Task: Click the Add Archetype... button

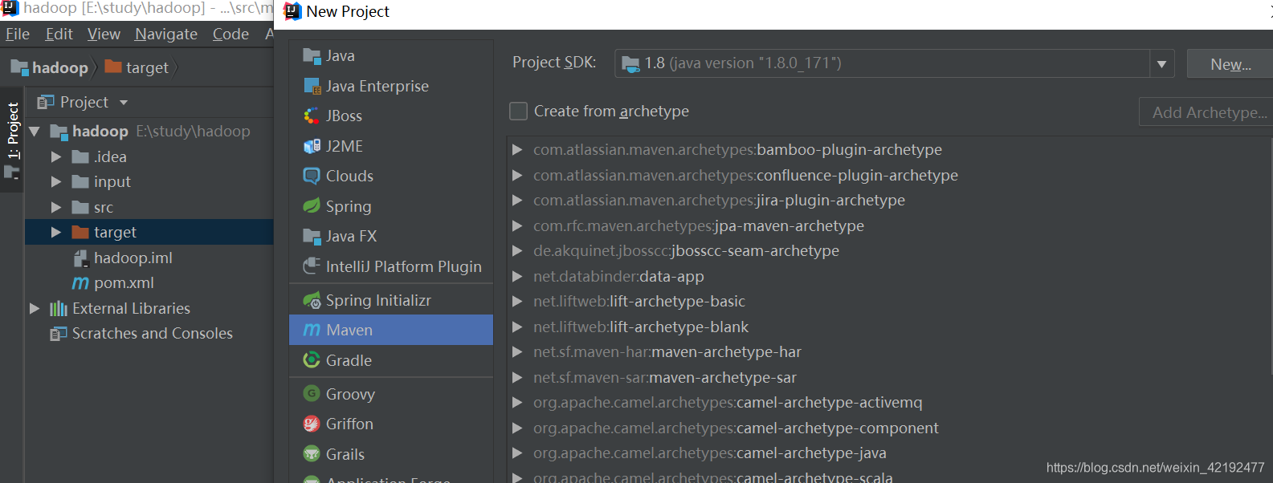Action: [1206, 112]
